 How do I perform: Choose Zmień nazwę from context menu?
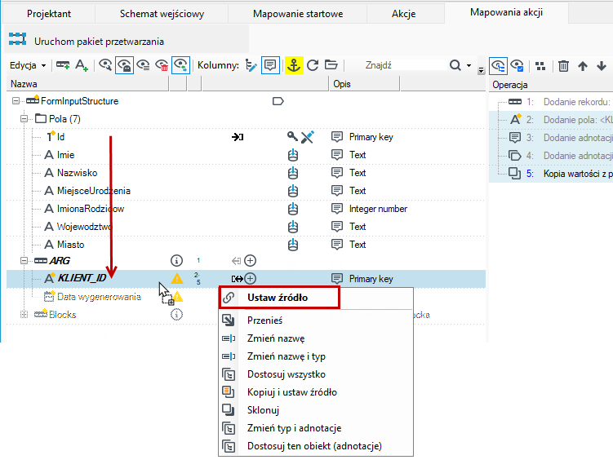coord(316,338)
